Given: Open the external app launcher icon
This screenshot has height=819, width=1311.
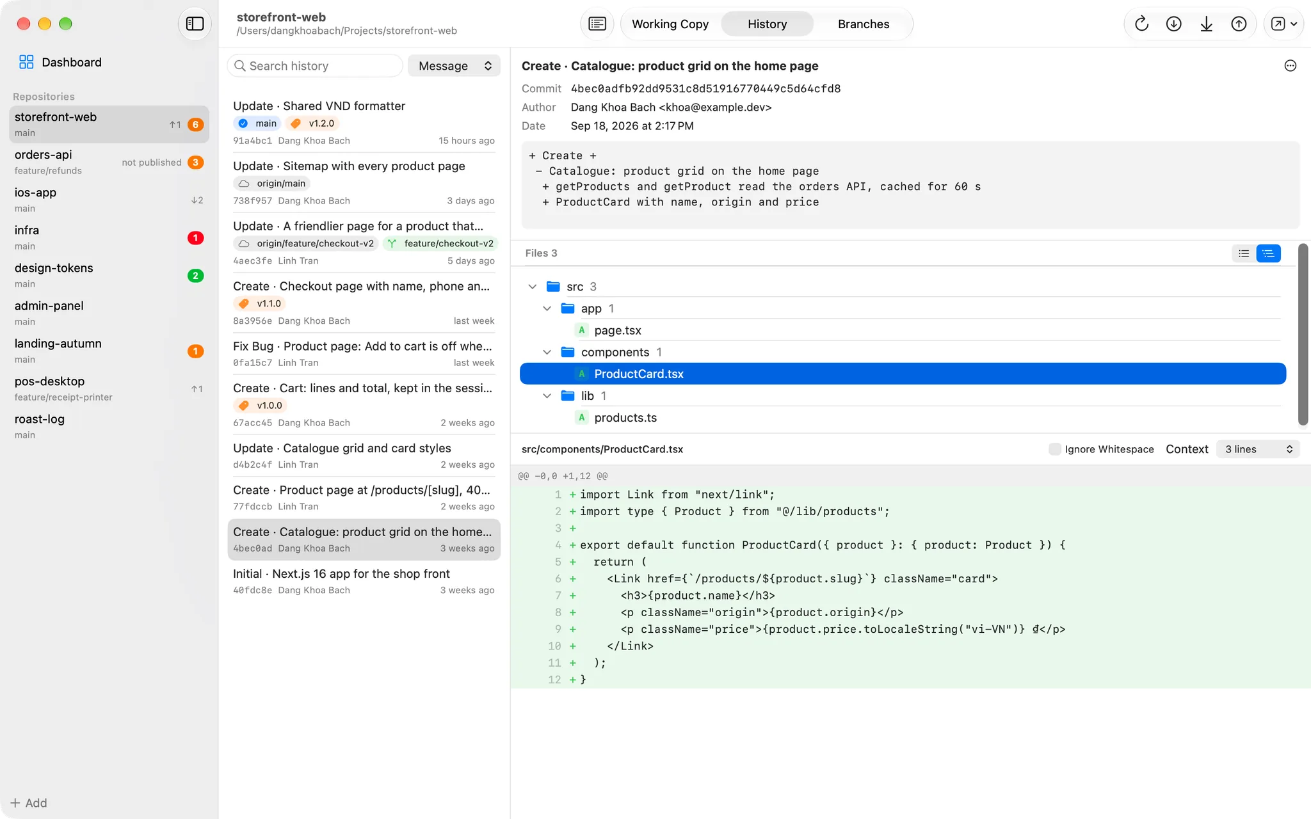Looking at the screenshot, I should pos(1283,24).
